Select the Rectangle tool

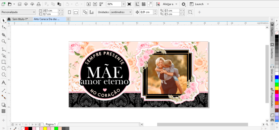coord(3,62)
